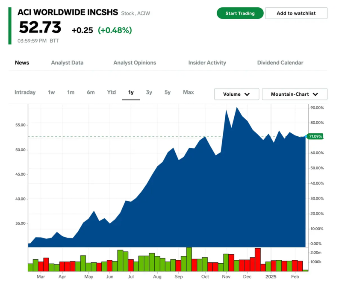Expand the Volume dropdown
342x285 pixels.
236,94
